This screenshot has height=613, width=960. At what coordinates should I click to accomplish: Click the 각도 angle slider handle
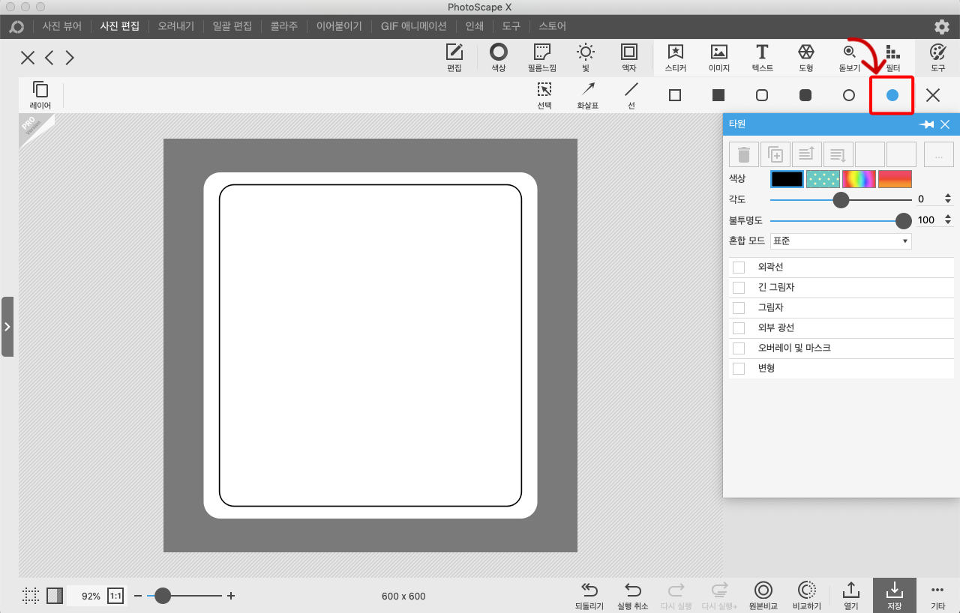(x=841, y=199)
